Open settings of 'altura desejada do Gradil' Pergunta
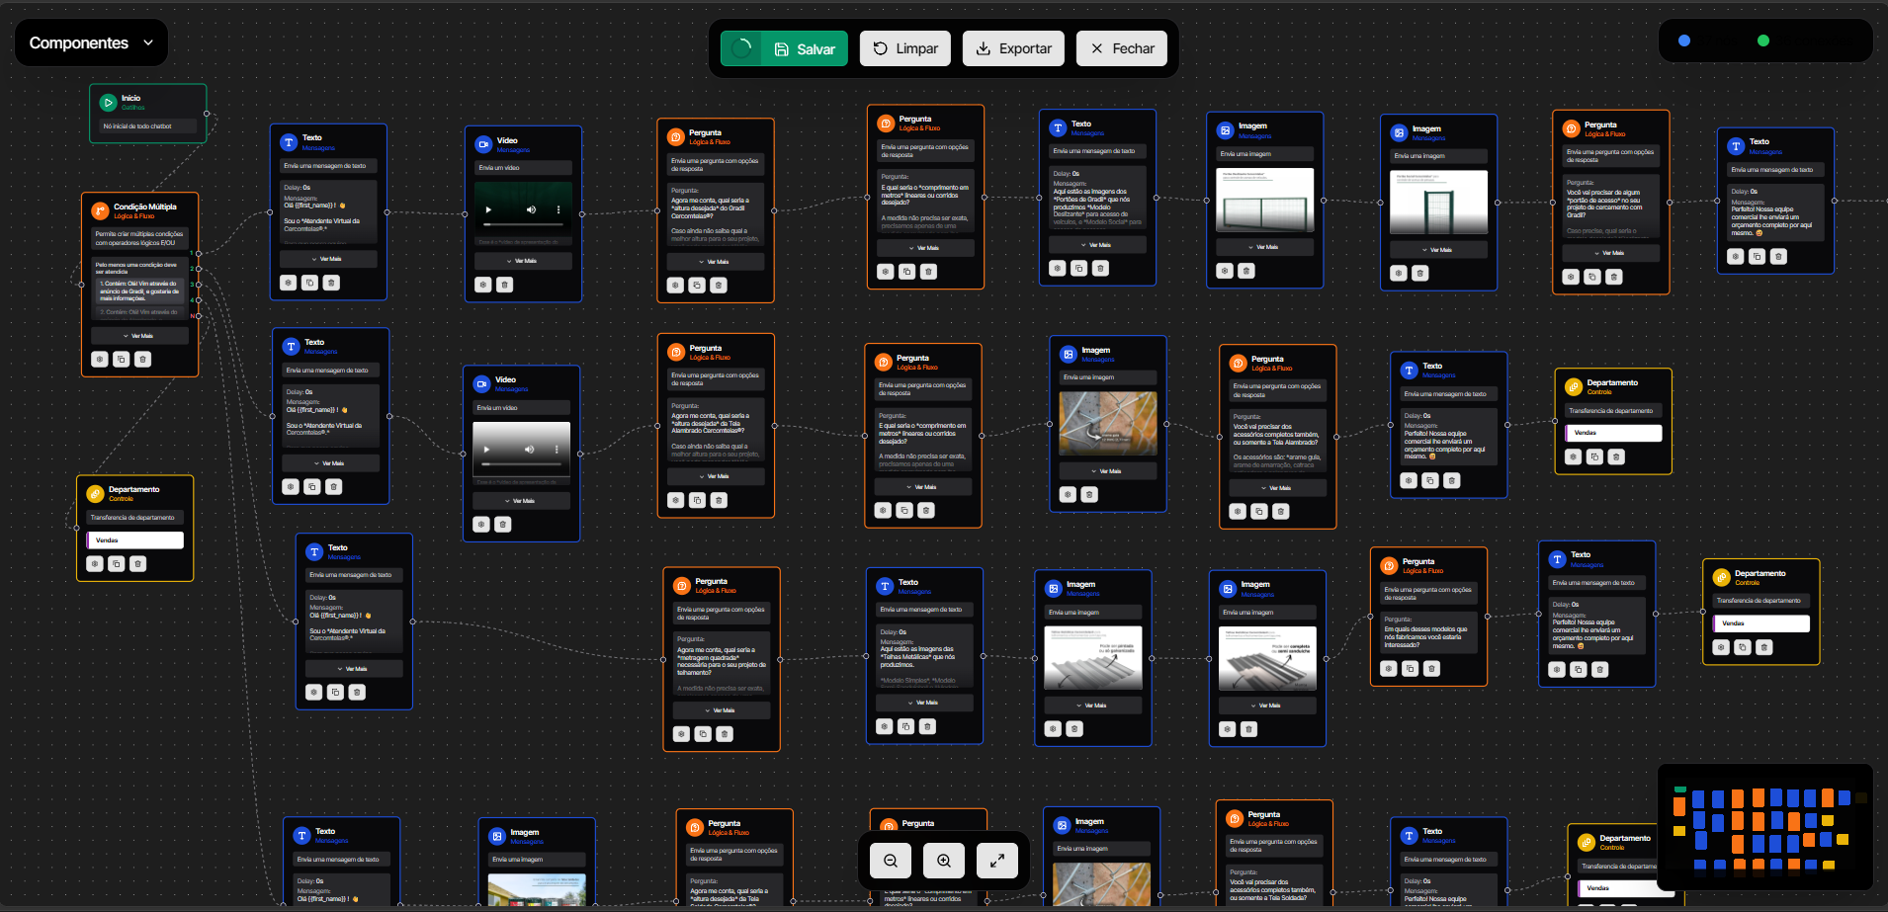This screenshot has width=1888, height=912. coord(675,286)
